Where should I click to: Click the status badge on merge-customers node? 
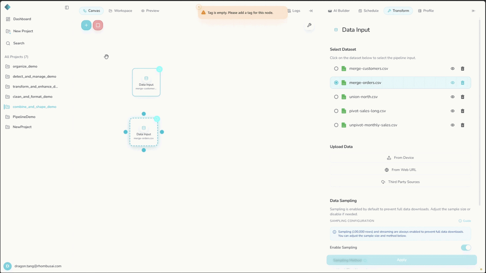click(159, 69)
